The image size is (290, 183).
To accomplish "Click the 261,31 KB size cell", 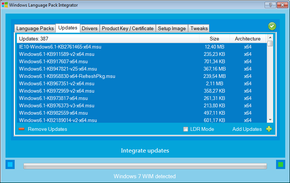I will (214, 98).
